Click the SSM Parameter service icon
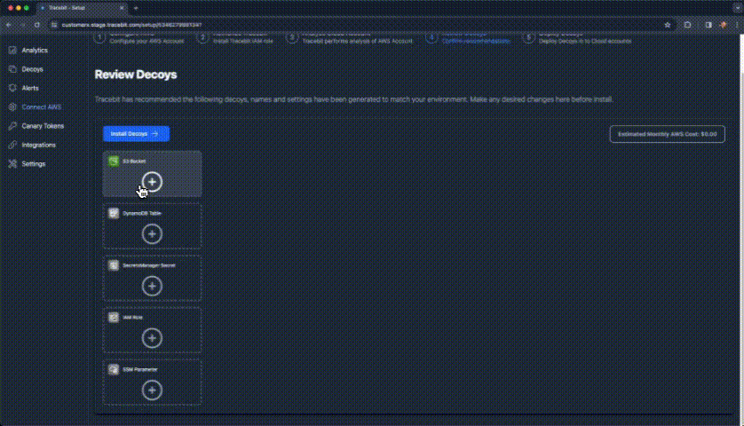 (x=114, y=369)
